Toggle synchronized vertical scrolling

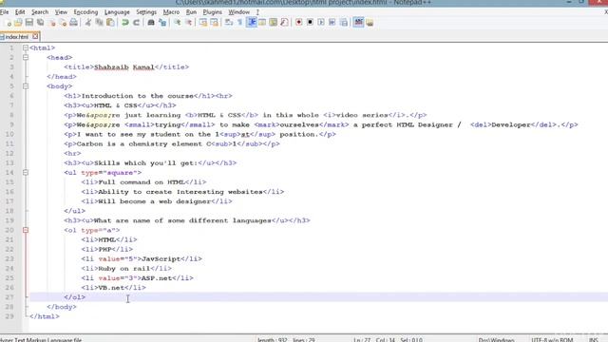click(203, 23)
